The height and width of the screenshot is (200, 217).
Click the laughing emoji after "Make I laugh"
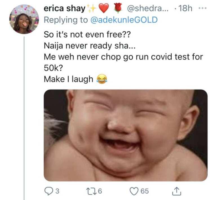102,79
